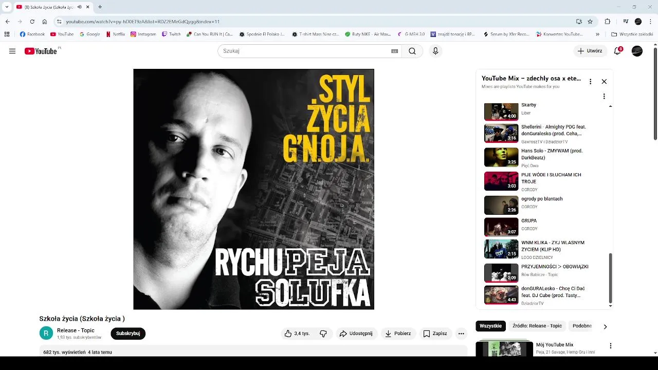Open the site information icon in the address bar
The width and height of the screenshot is (658, 370).
(59, 22)
